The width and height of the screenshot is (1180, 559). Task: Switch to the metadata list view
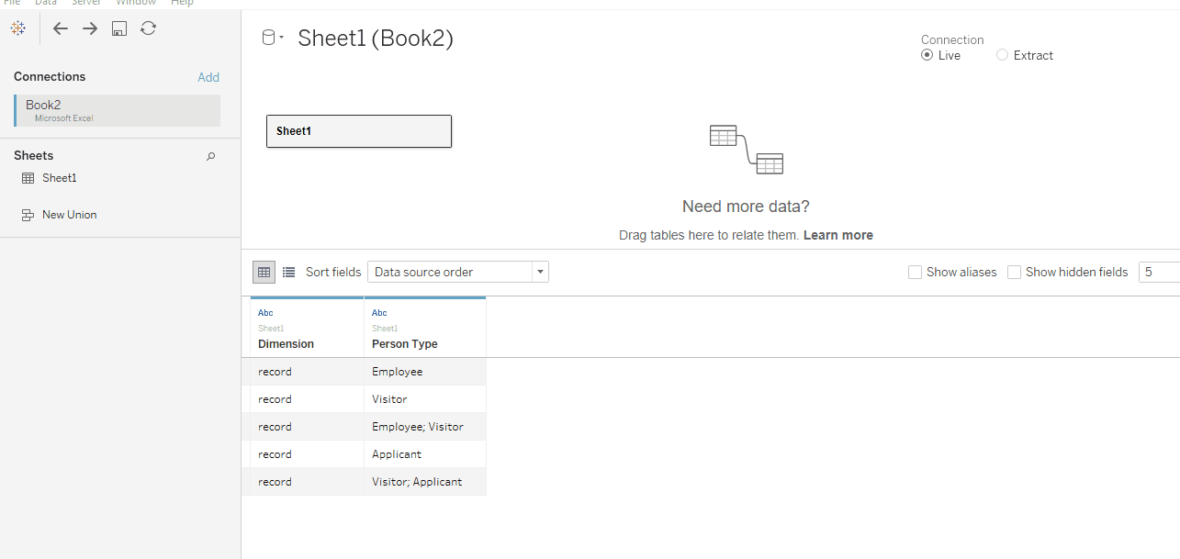pyautogui.click(x=288, y=272)
